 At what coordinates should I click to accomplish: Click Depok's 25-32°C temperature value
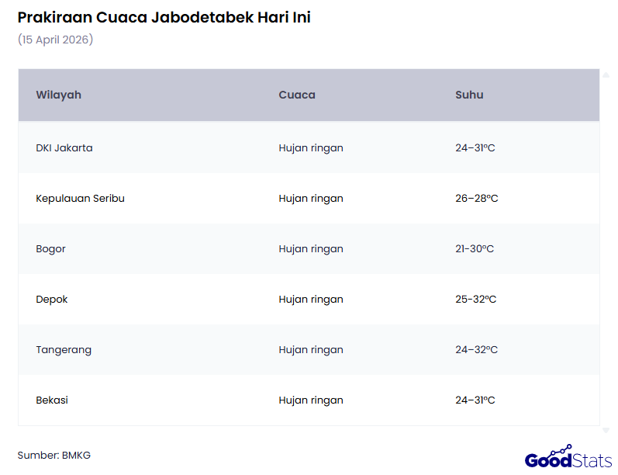point(476,299)
